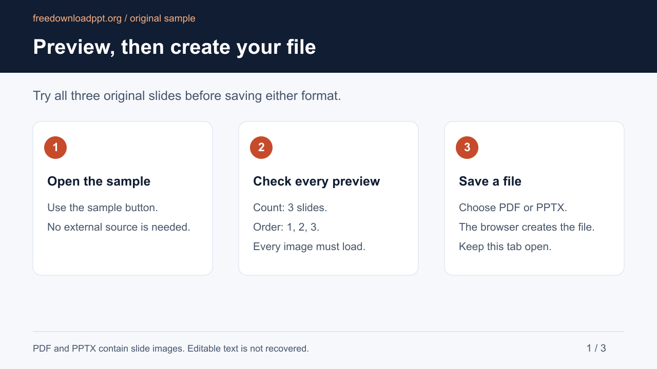This screenshot has width=657, height=369.
Task: Click the number 2 step badge
Action: pyautogui.click(x=261, y=148)
